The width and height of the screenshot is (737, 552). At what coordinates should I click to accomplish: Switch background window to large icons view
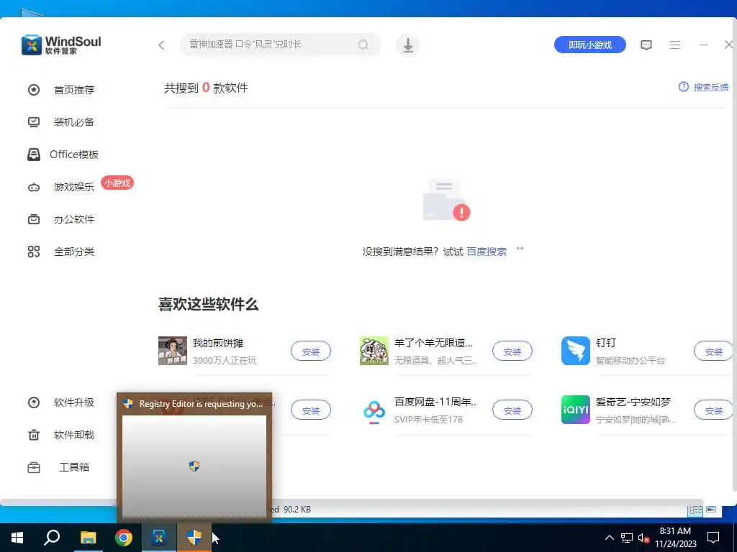click(710, 510)
